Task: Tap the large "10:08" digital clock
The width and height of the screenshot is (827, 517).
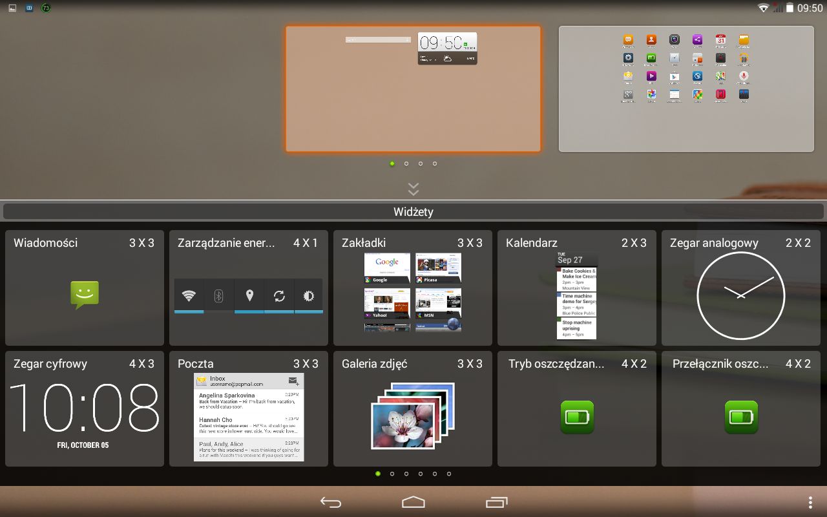Action: (x=84, y=408)
